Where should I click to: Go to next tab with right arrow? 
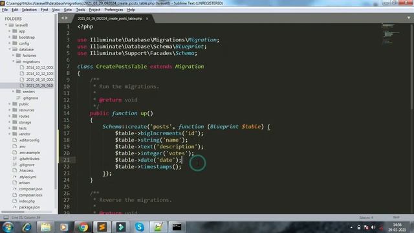66,18
